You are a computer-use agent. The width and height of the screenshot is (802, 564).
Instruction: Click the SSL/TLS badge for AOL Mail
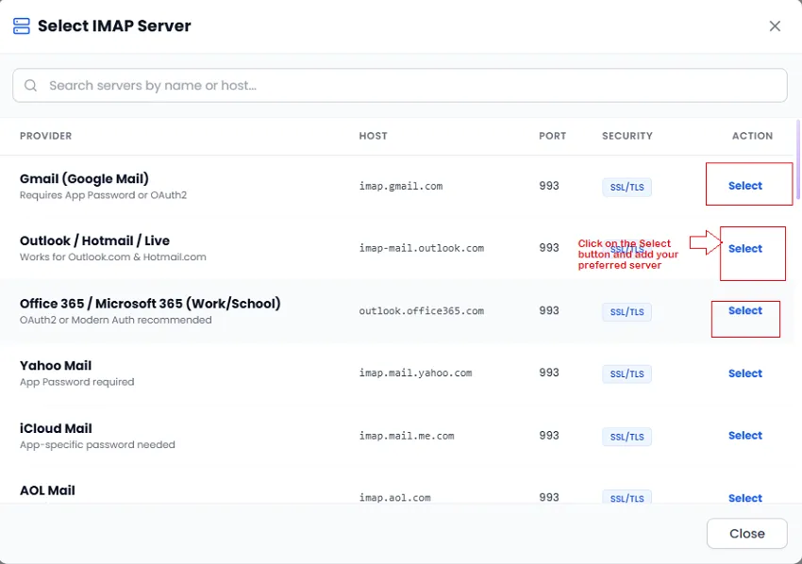click(x=627, y=498)
